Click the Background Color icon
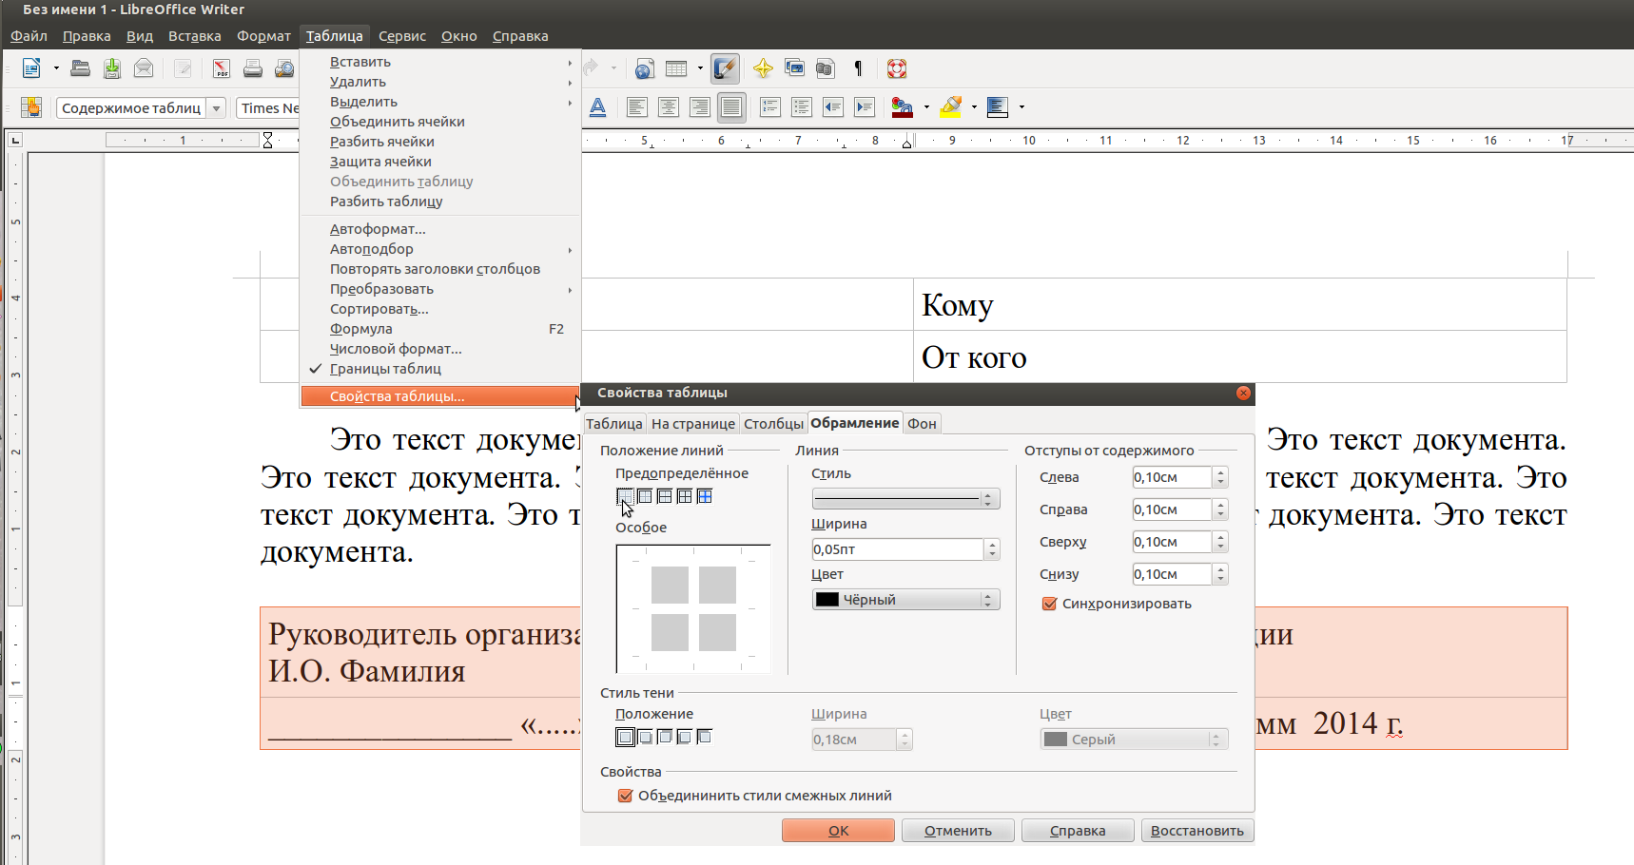Screen dimensions: 1634x865 (998, 107)
